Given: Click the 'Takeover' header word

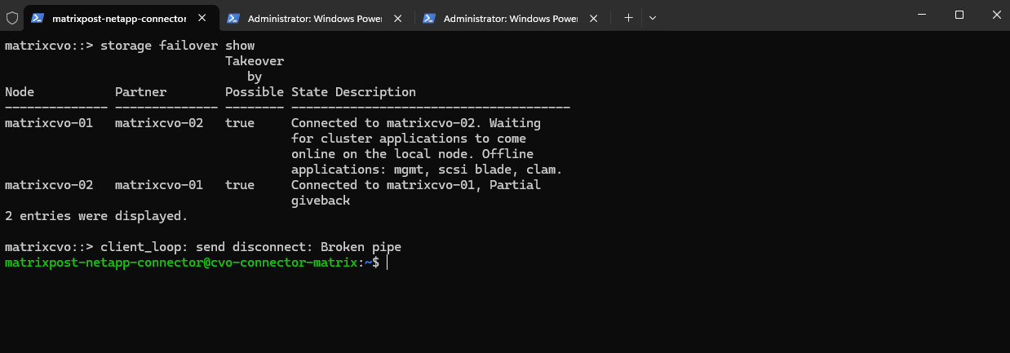Looking at the screenshot, I should point(255,61).
